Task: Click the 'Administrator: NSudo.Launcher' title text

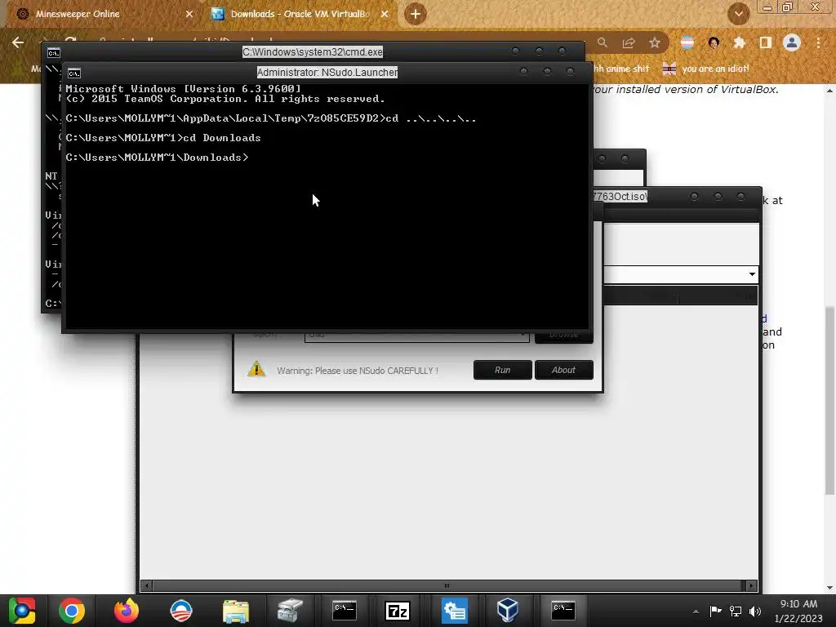Action: 327,73
